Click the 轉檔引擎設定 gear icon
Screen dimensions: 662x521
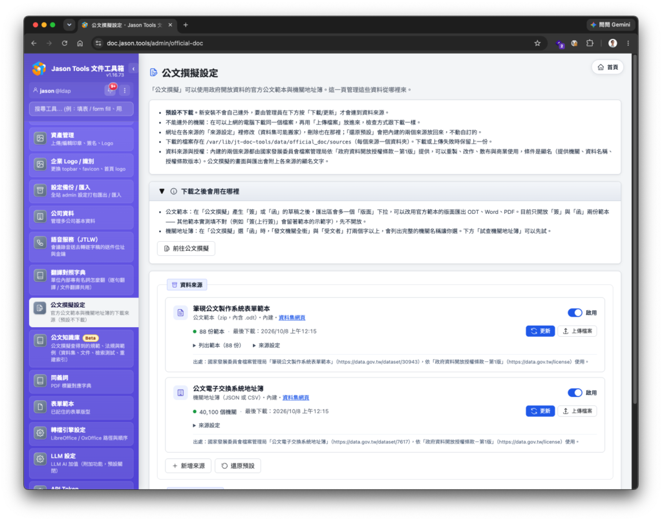(40, 432)
